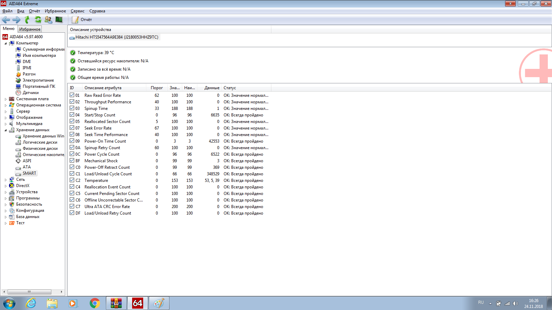Expand the Сеть tree node
The image size is (552, 310).
coord(6,180)
